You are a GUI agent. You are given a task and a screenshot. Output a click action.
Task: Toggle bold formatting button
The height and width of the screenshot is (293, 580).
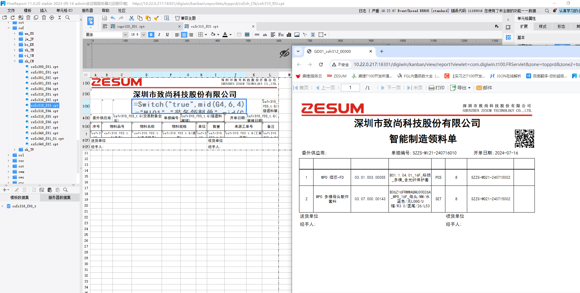tap(151, 35)
